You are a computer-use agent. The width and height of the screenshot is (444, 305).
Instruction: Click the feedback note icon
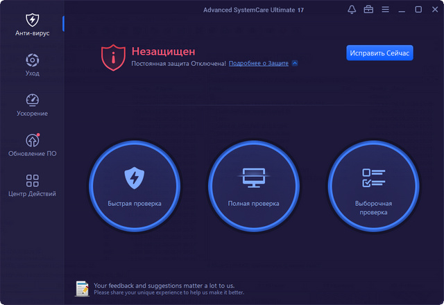82,288
